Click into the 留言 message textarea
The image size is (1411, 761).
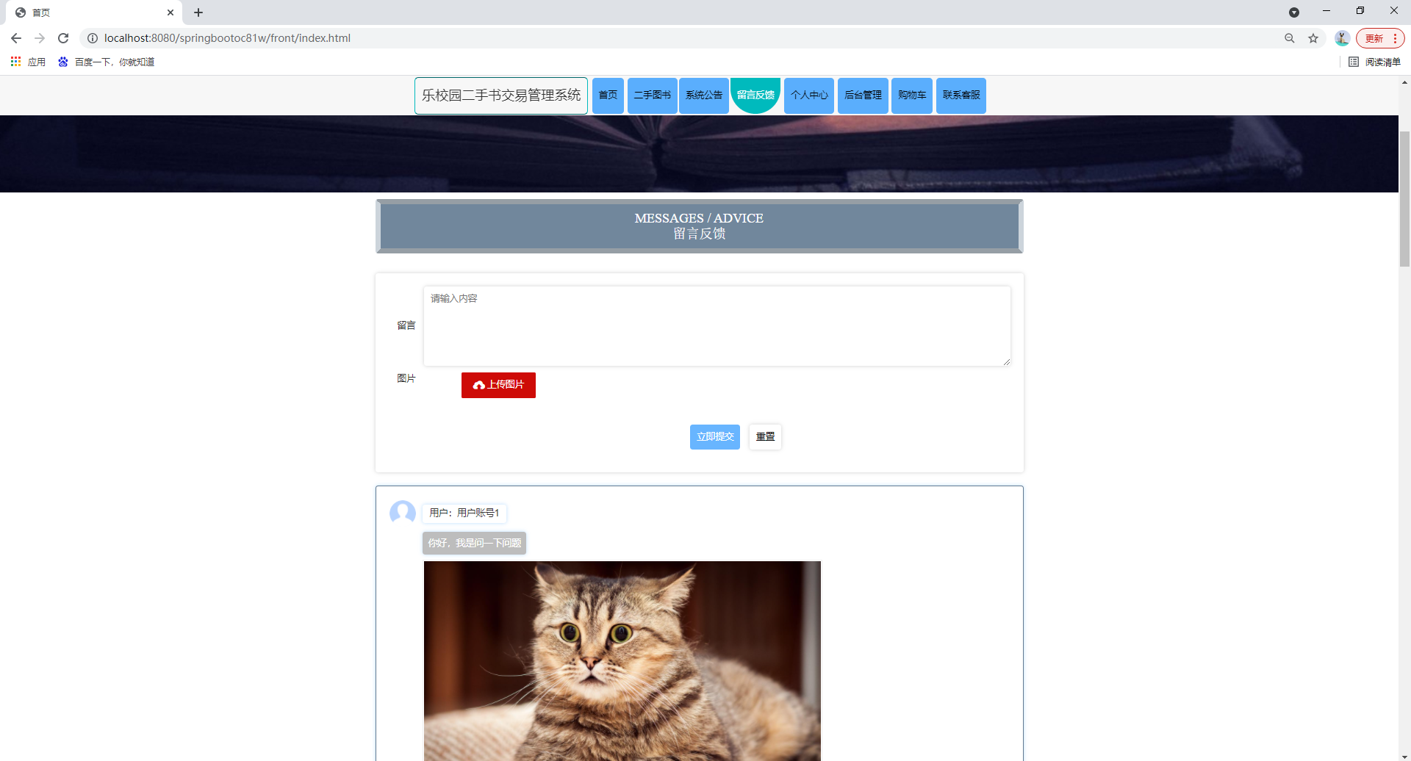click(717, 326)
